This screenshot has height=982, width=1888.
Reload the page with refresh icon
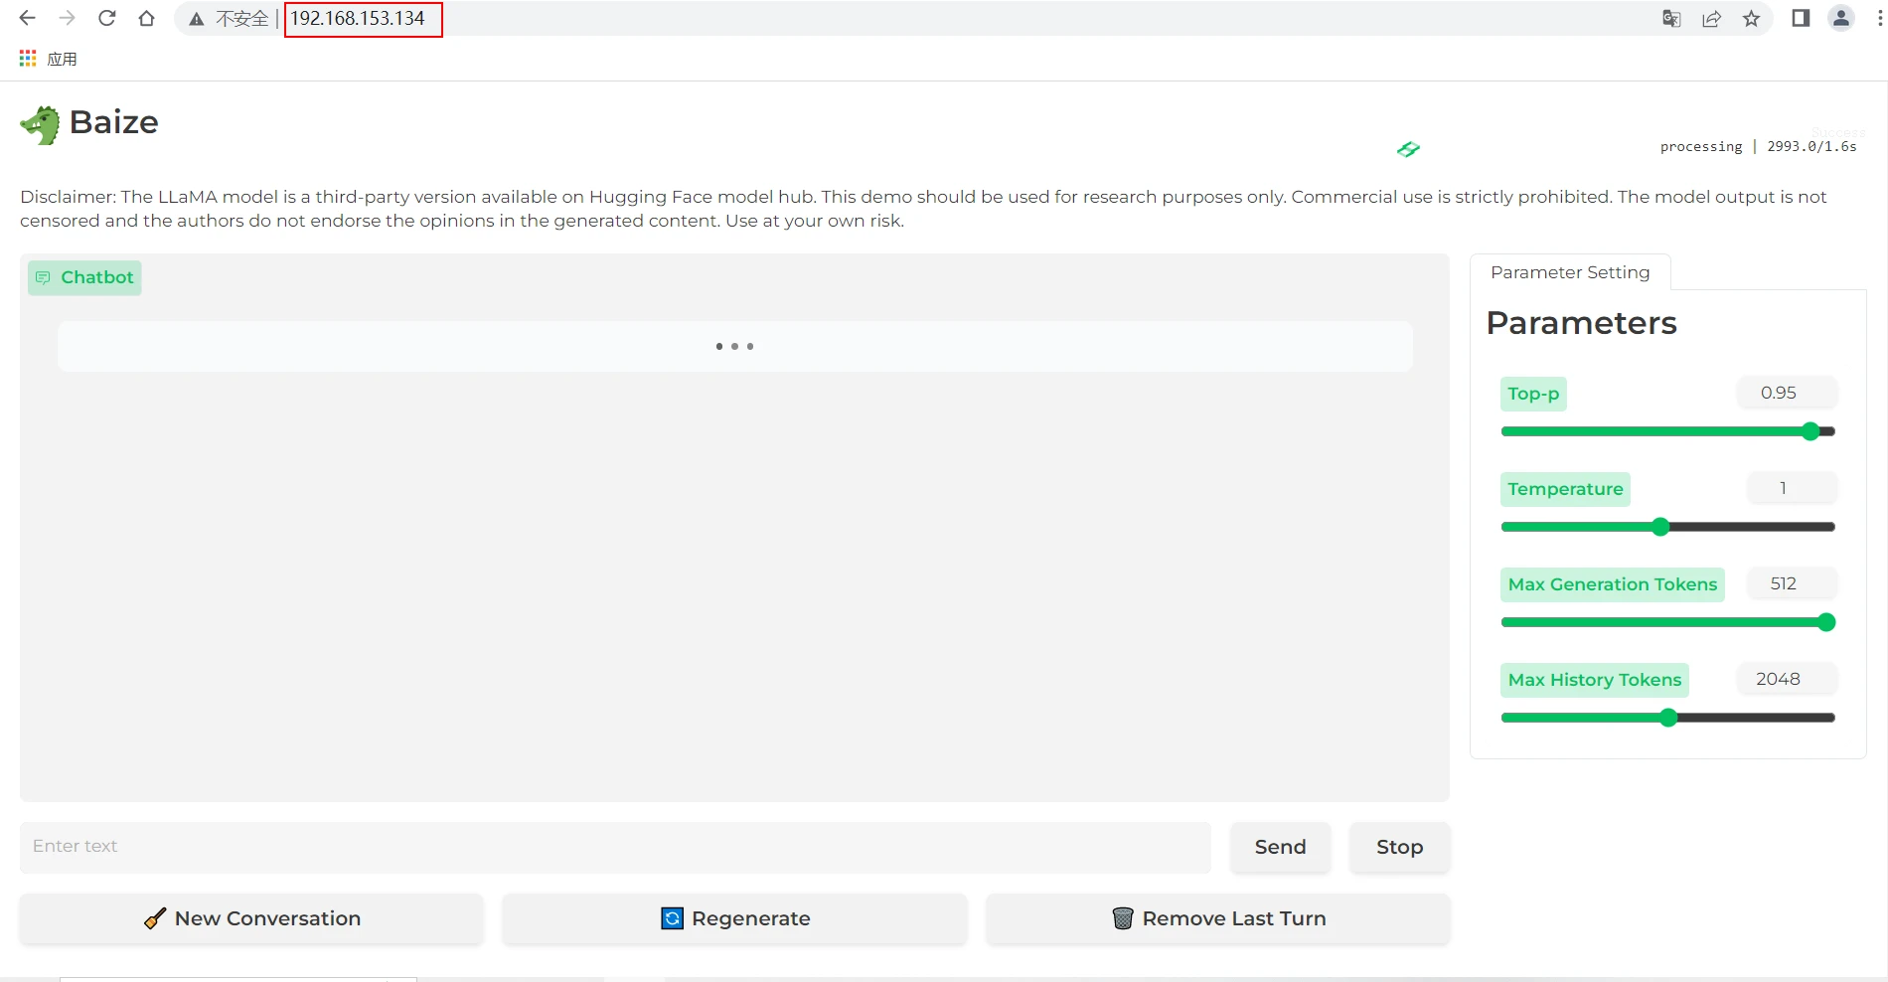click(106, 18)
